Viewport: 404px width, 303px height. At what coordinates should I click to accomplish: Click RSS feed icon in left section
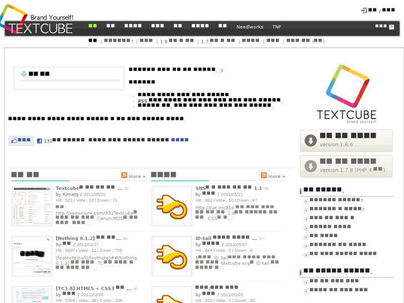coord(124,175)
